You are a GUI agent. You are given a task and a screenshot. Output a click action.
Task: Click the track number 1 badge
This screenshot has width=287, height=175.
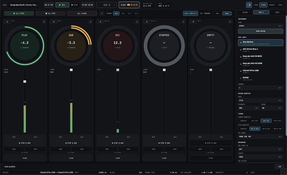click(x=7, y=22)
